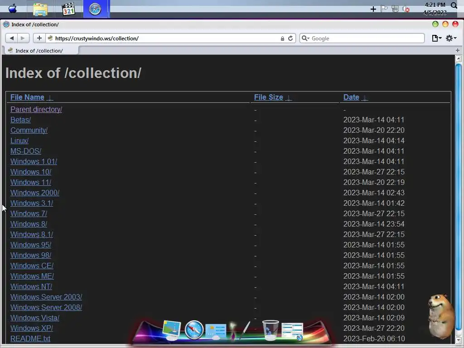Open the Windows 1.01 folder
Viewport: 464px width, 348px height.
pos(34,162)
